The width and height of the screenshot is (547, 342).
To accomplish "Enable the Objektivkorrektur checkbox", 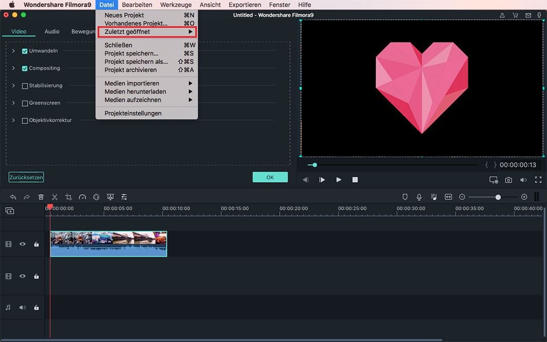I will (25, 121).
